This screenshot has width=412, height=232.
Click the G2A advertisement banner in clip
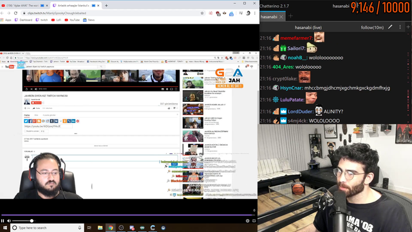229,78
